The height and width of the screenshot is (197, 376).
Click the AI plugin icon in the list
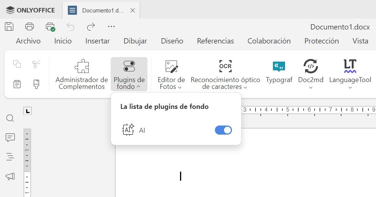pyautogui.click(x=128, y=130)
